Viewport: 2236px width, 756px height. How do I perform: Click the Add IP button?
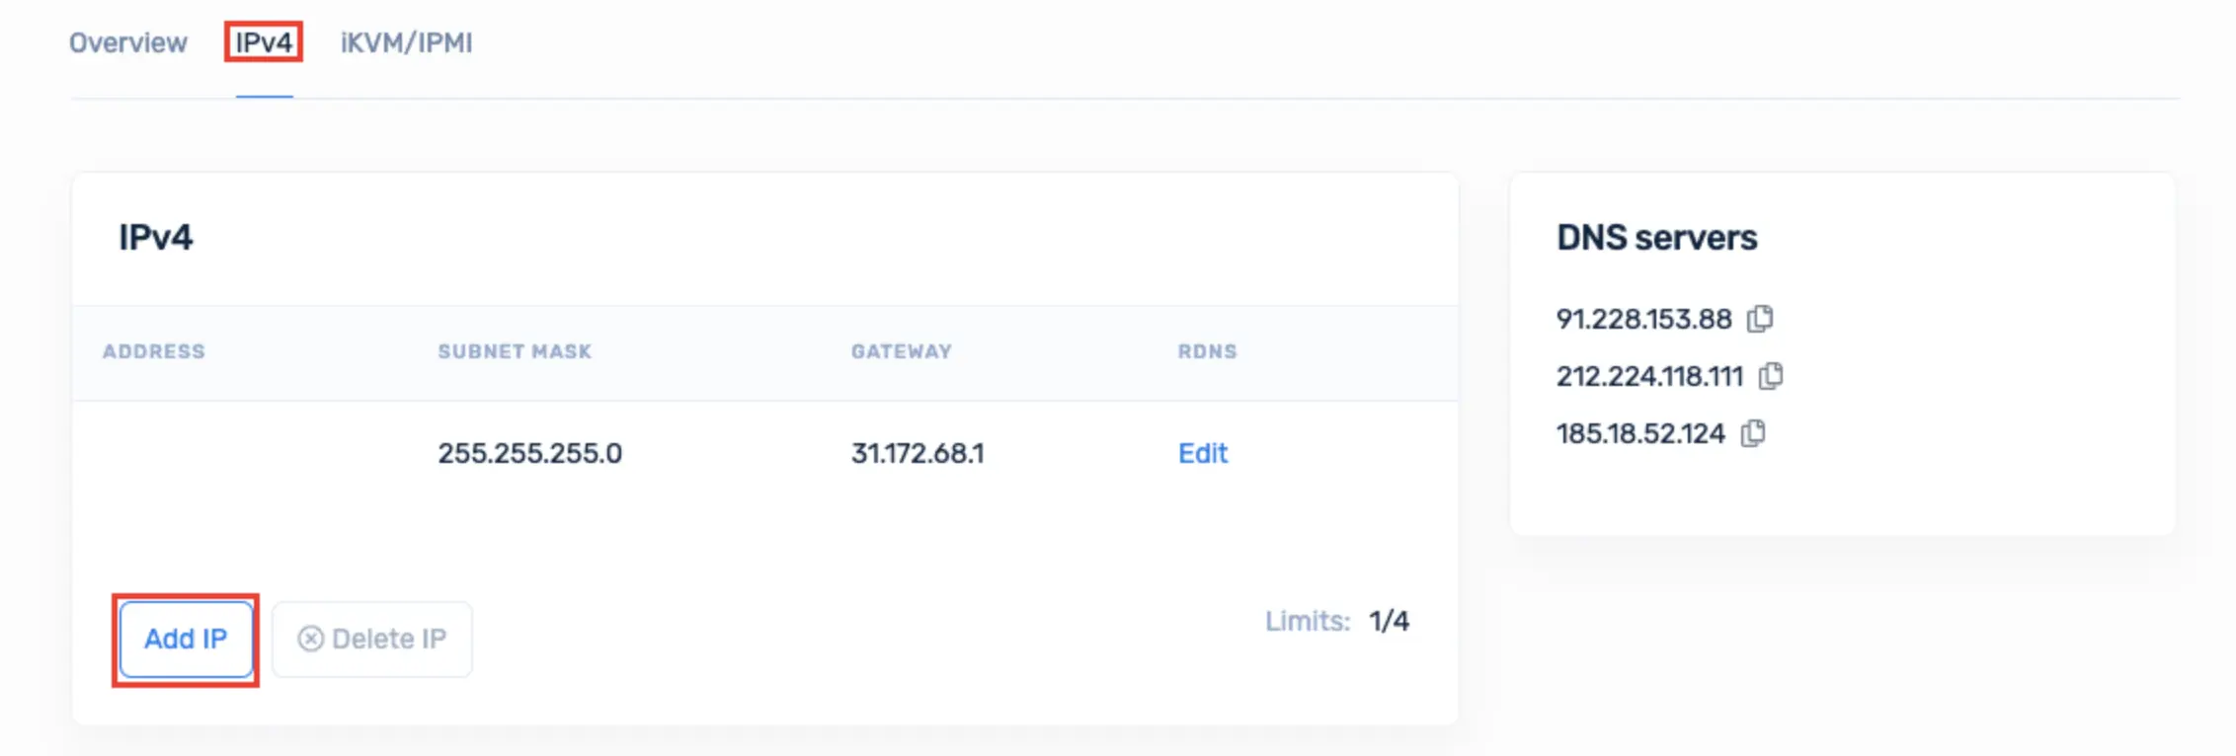(186, 640)
